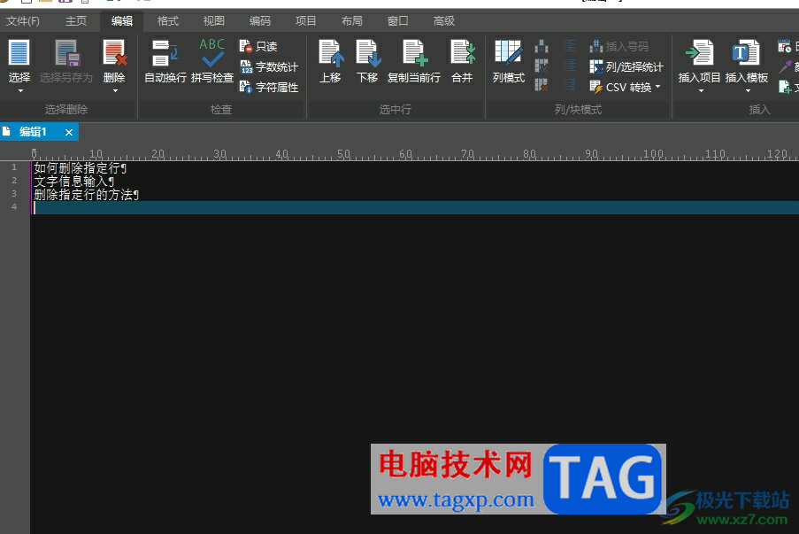The height and width of the screenshot is (534, 799).
Task: Click the CSV 转换 icon
Action: [x=595, y=87]
